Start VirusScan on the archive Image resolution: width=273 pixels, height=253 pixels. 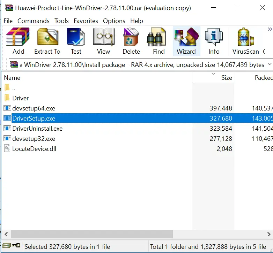(x=246, y=41)
